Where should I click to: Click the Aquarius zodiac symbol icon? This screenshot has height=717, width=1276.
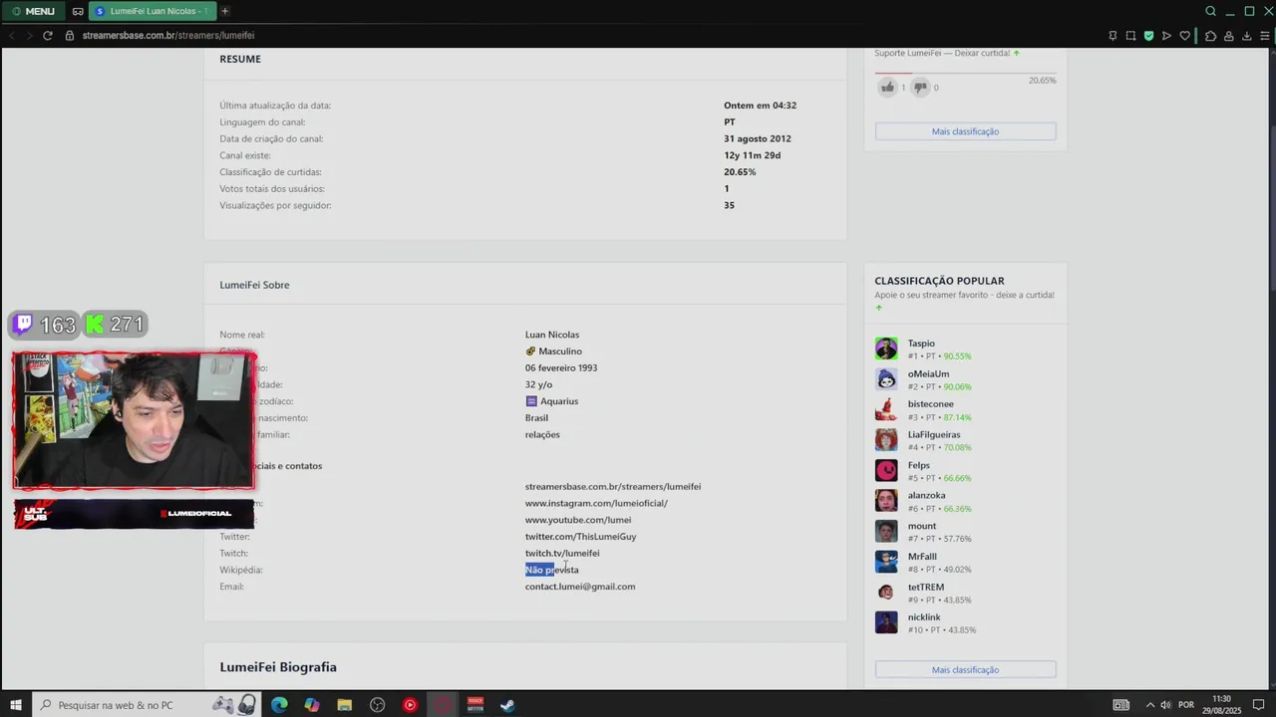[x=531, y=401]
